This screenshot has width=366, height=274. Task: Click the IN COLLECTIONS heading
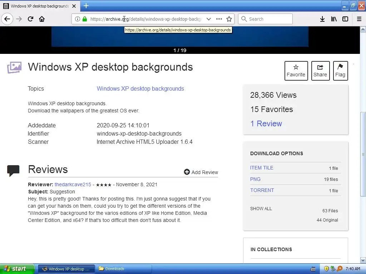(x=271, y=249)
